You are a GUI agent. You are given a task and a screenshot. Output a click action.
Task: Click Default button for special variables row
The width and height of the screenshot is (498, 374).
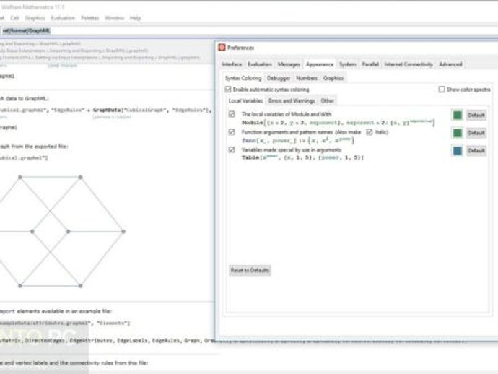coord(476,151)
